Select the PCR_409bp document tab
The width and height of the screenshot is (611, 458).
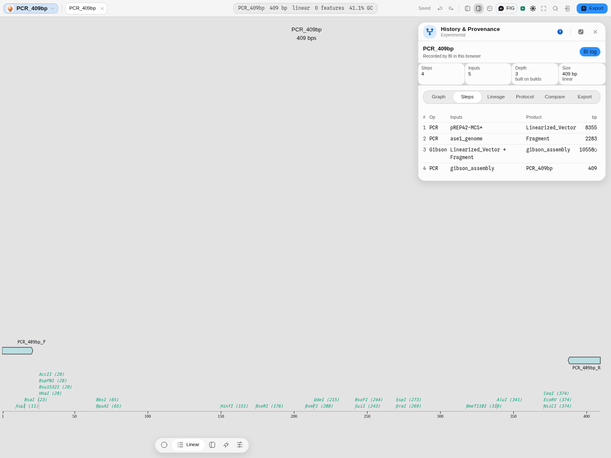[83, 8]
